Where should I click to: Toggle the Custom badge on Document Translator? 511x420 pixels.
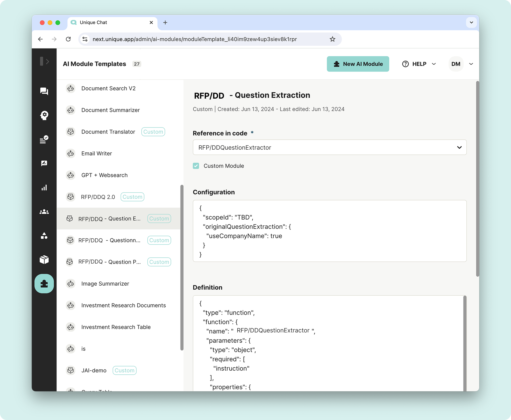[153, 131]
